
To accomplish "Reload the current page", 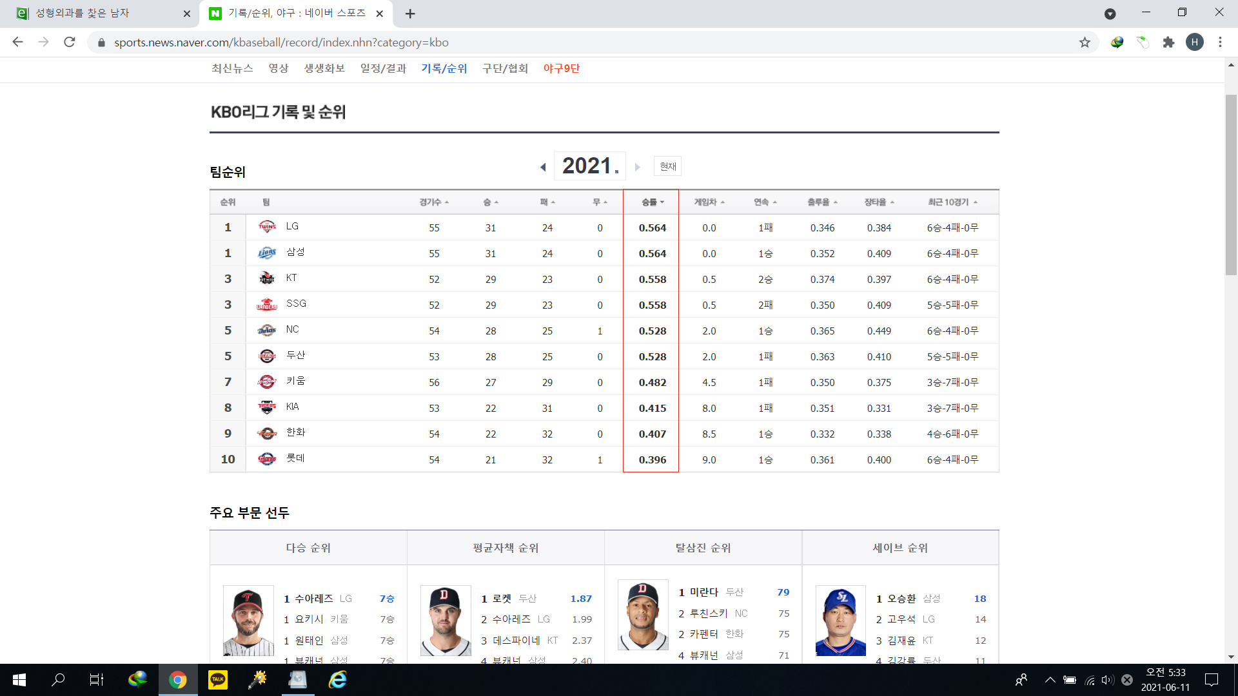I will 70,42.
